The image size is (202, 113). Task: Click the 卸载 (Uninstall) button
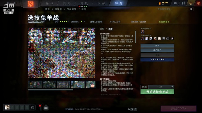click(157, 46)
